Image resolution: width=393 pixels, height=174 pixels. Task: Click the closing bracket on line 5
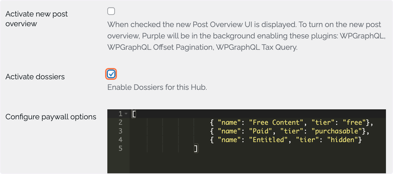196,149
